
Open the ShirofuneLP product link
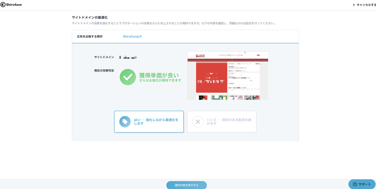click(132, 37)
